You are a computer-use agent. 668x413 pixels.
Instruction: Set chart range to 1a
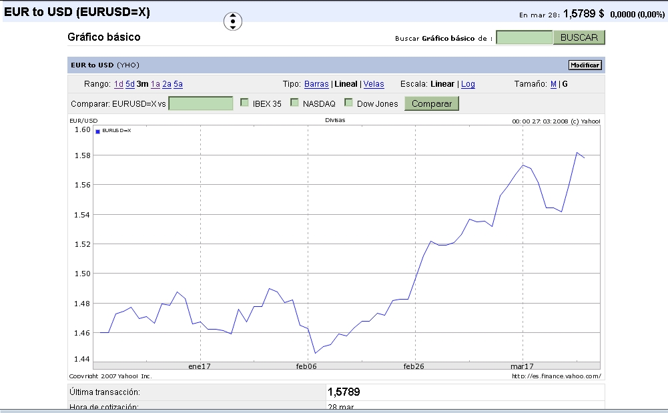(155, 84)
